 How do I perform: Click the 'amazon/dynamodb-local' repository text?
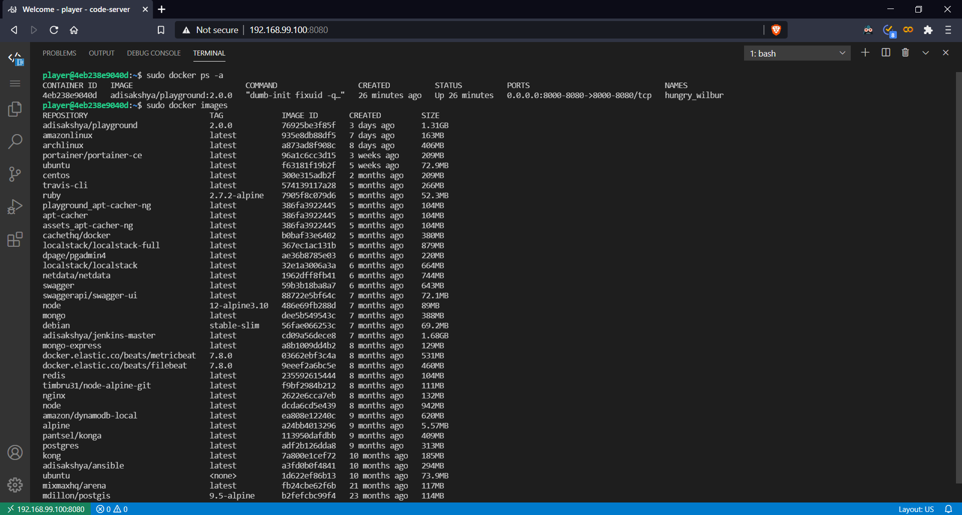90,415
